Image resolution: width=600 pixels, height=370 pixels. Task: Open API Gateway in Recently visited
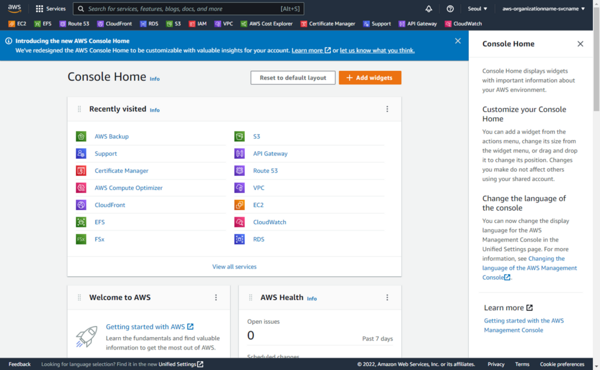270,154
